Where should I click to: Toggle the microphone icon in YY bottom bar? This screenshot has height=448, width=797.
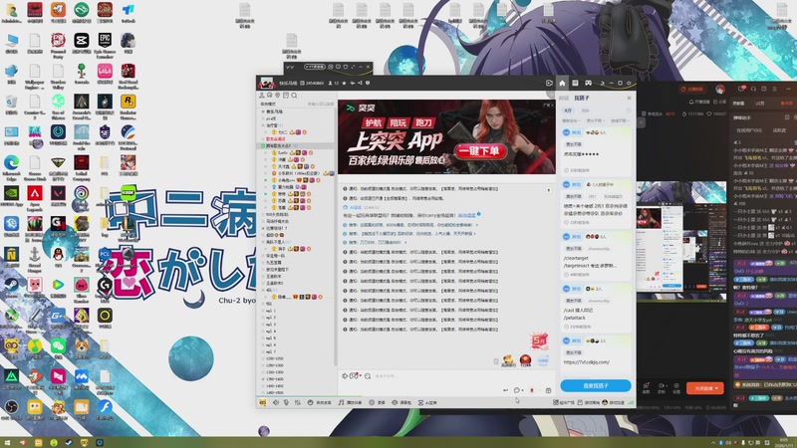286,402
